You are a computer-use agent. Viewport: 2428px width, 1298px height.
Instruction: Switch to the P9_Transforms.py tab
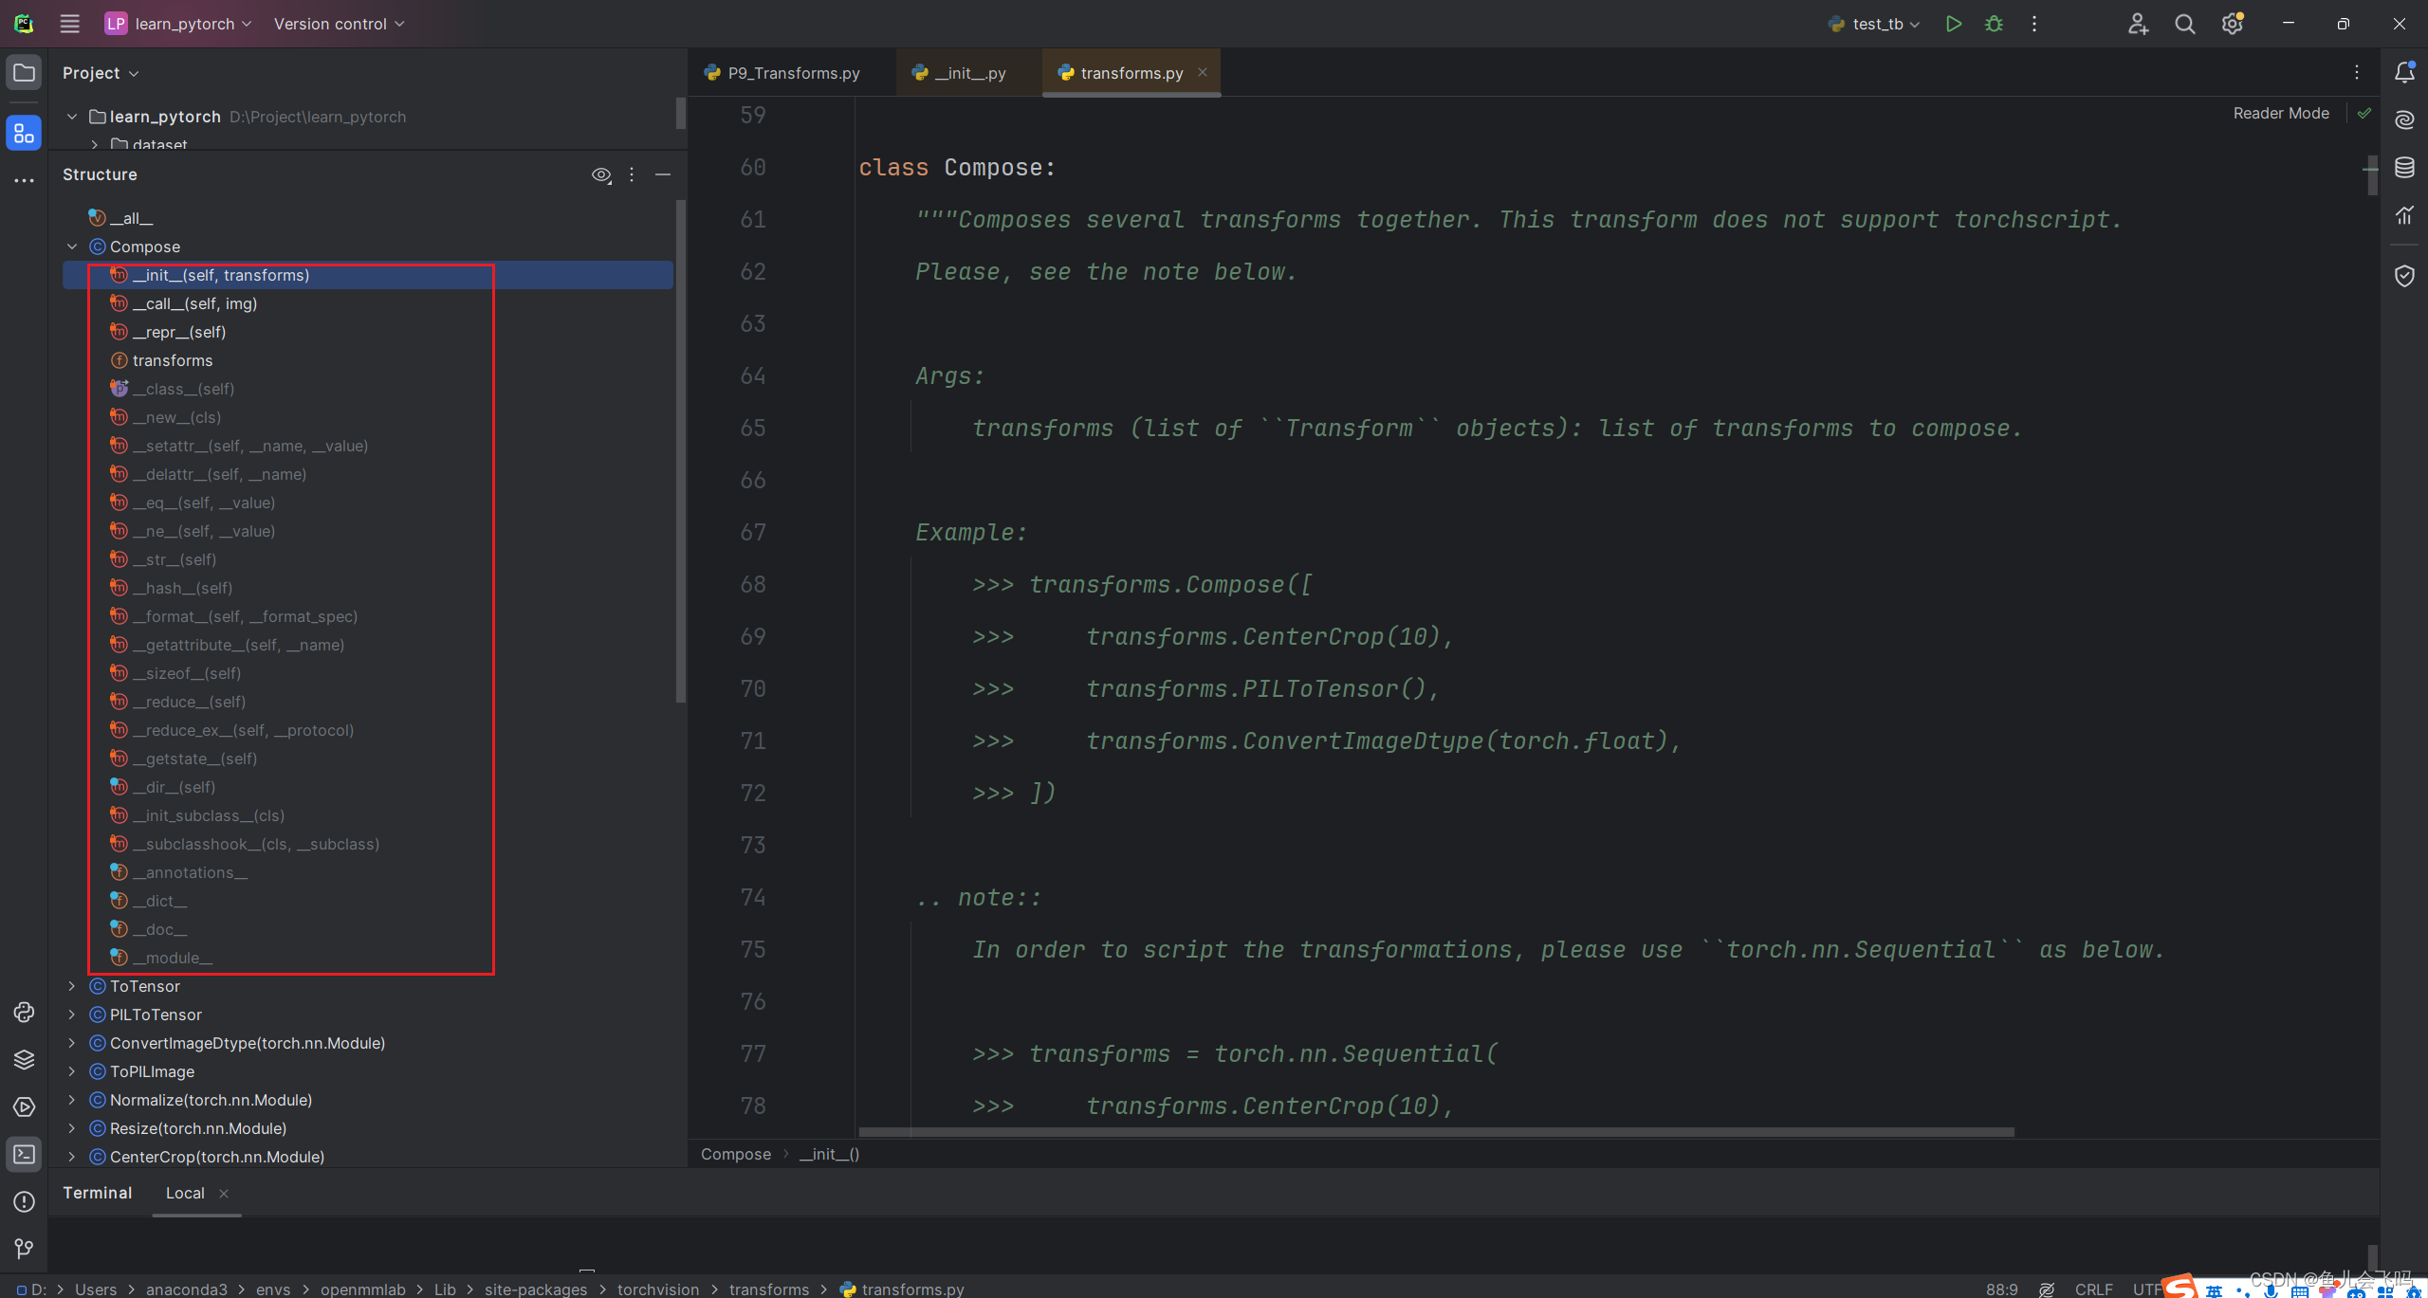792,73
